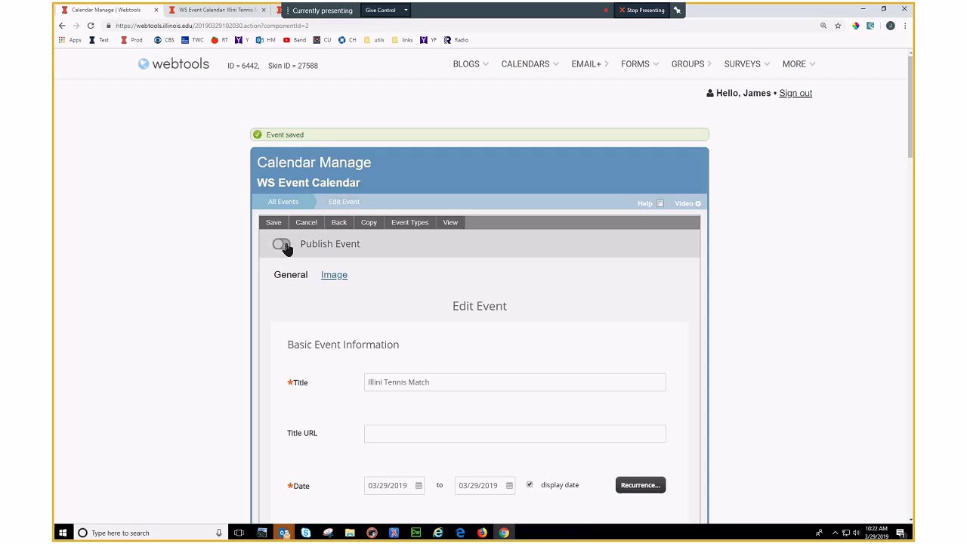The height and width of the screenshot is (544, 967).
Task: Click Edit Event breadcrumb
Action: tap(344, 202)
